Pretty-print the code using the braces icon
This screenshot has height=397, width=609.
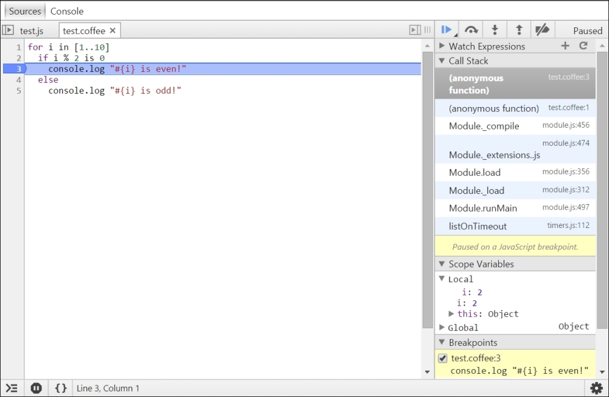pos(60,387)
